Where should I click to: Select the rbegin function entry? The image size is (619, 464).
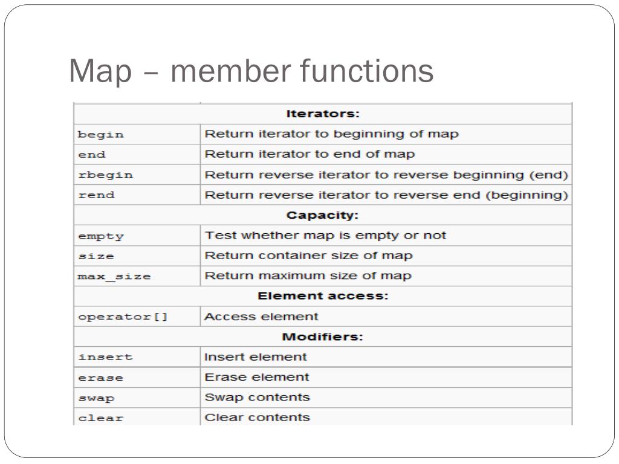[105, 175]
